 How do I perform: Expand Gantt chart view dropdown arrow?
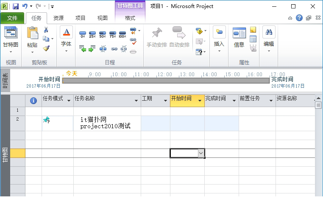point(11,52)
